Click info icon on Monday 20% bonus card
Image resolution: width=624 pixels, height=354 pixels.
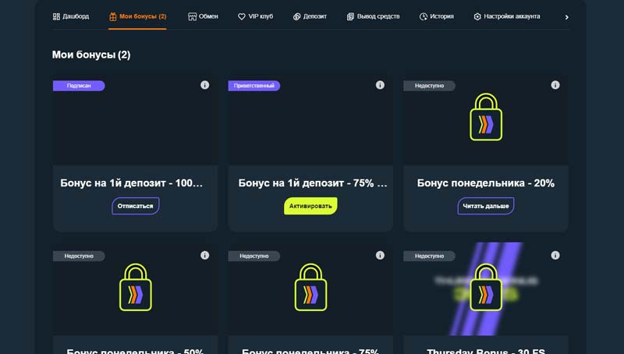[555, 85]
